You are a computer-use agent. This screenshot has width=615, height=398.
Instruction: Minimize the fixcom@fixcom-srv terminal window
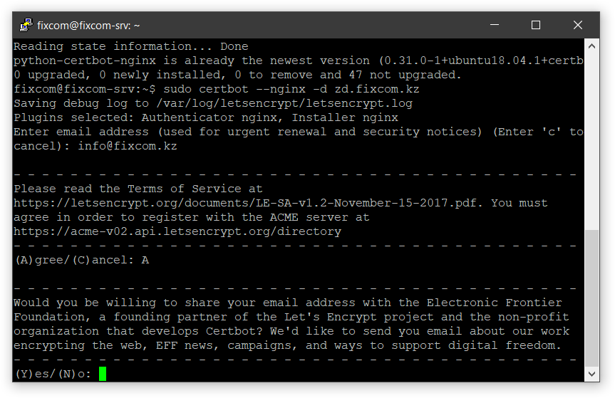(x=495, y=25)
